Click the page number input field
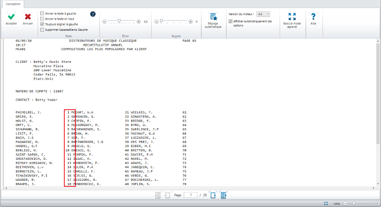Image resolution: width=381 pixels, height=207 pixels. pos(190,195)
